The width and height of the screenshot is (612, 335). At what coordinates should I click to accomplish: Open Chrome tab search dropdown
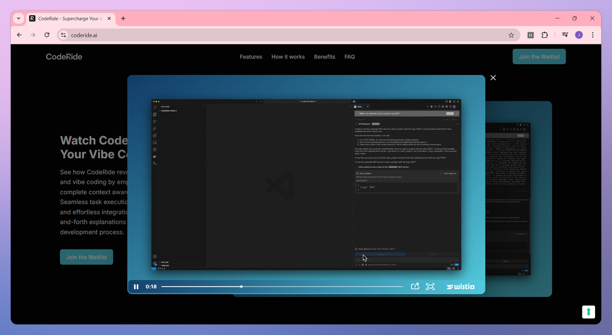(x=18, y=18)
